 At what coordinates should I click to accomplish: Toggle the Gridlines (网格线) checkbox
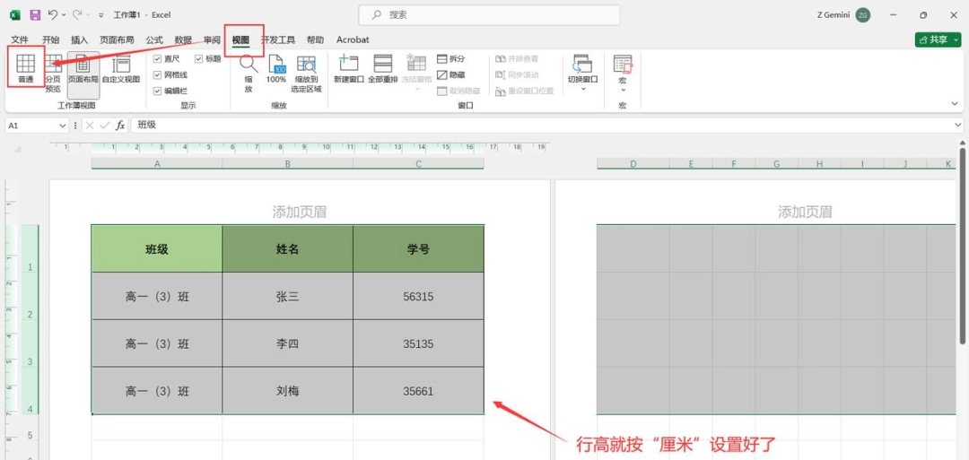tap(157, 74)
